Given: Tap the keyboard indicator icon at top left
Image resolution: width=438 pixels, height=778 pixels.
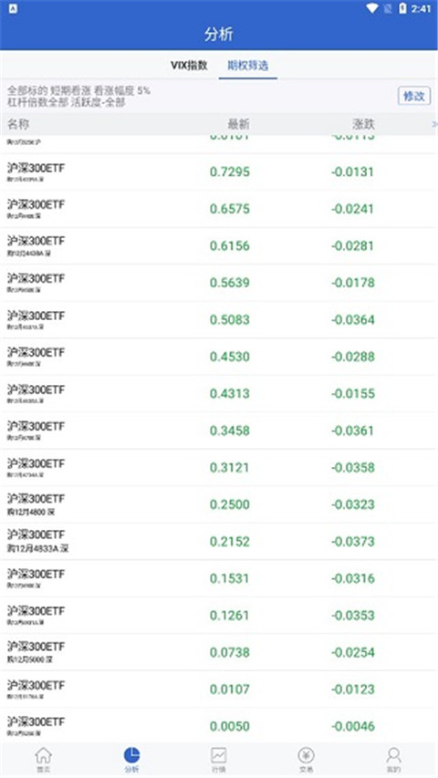Looking at the screenshot, I should [14, 8].
